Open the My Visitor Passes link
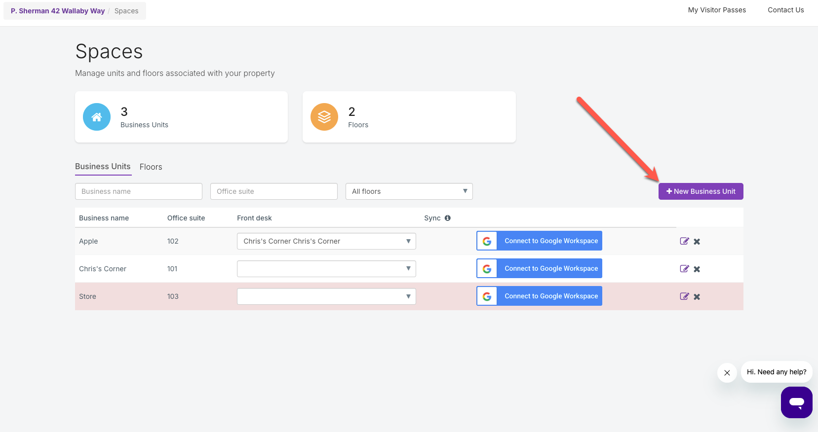Viewport: 818px width, 432px height. click(717, 10)
